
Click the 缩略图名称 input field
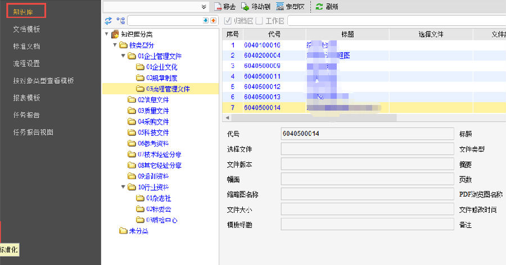click(367, 194)
